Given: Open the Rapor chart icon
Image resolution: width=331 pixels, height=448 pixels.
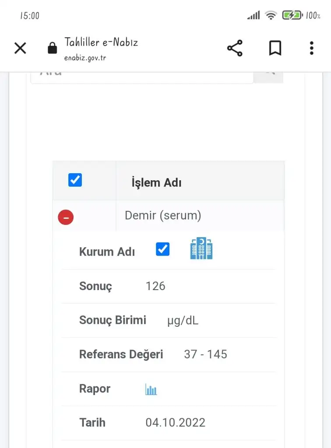Looking at the screenshot, I should point(151,389).
